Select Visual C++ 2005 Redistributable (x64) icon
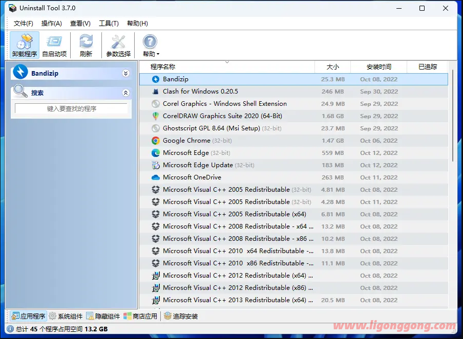The height and width of the screenshot is (339, 463). click(156, 214)
